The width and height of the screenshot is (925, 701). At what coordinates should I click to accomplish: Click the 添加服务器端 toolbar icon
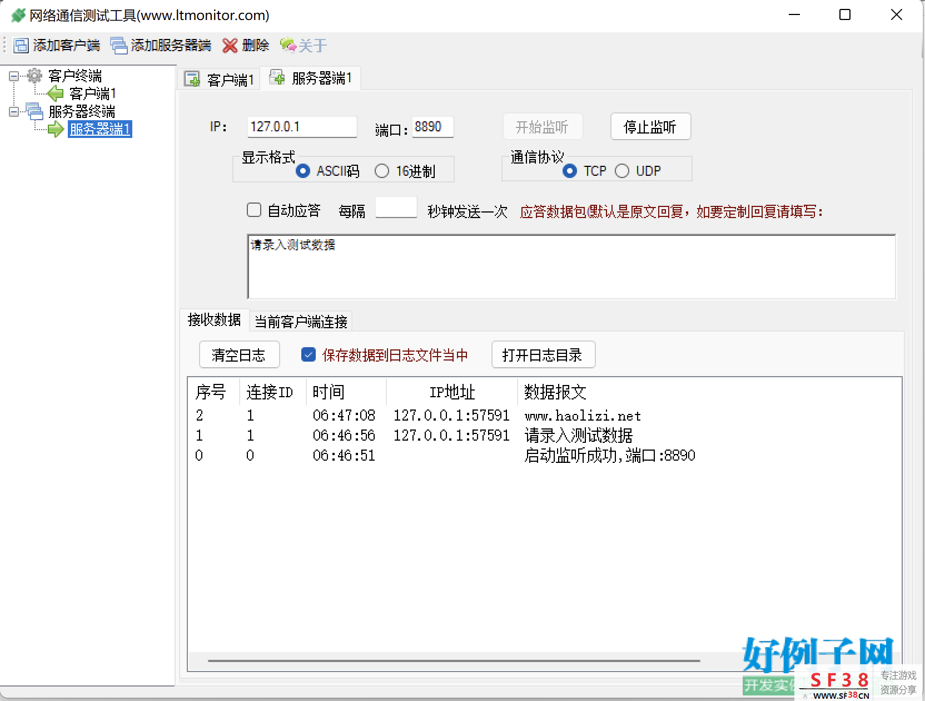[x=118, y=46]
